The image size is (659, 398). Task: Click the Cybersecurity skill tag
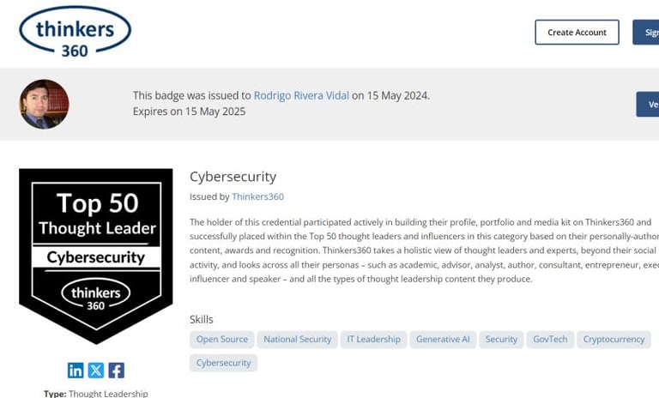click(223, 363)
